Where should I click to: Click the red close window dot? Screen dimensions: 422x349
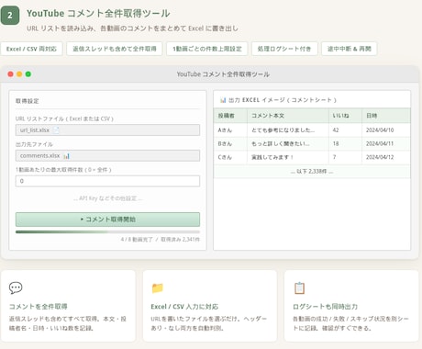10,74
